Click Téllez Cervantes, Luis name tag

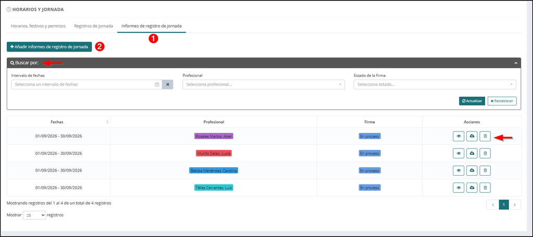point(214,188)
